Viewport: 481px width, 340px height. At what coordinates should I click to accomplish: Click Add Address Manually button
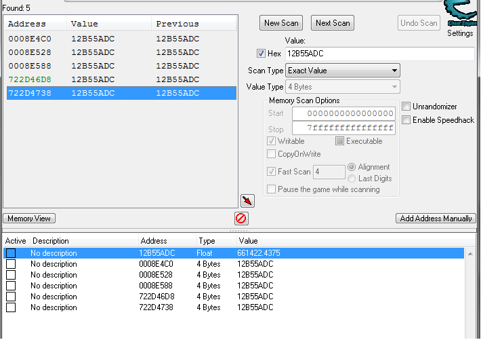pos(436,219)
